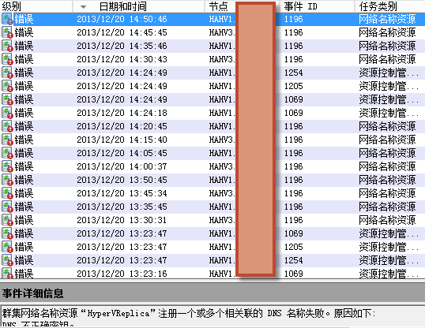This screenshot has height=328, width=425.
Task: Click the 事件详细信息 panel header
Action: click(33, 293)
